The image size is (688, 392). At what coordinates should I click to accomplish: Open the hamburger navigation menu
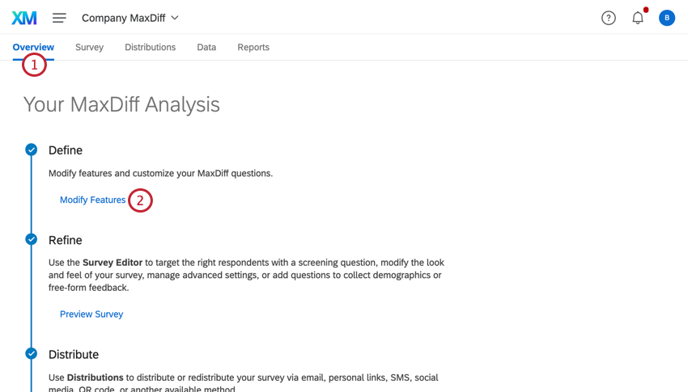(x=59, y=18)
